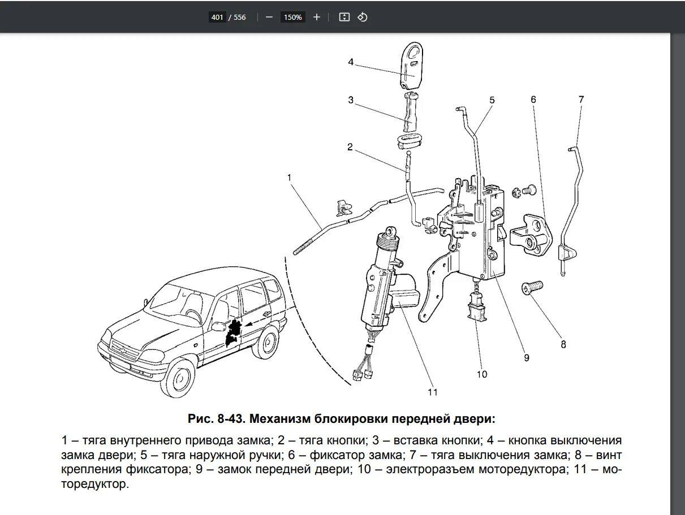Image resolution: width=685 pixels, height=515 pixels.
Task: Click callout number 10 under the connector
Action: coord(481,374)
